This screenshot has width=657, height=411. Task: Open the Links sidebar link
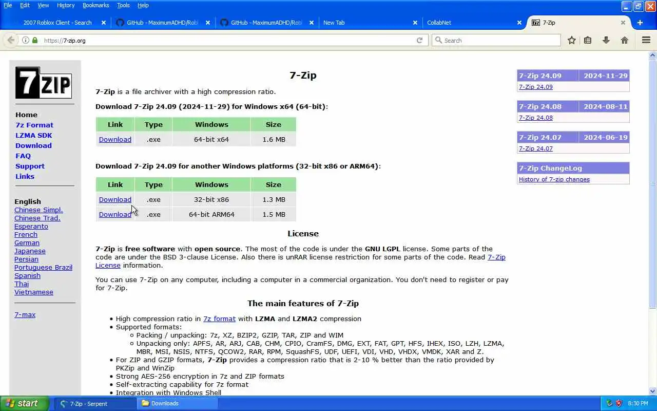25,176
